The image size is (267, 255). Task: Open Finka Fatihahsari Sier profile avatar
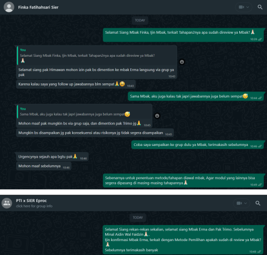pyautogui.click(x=9, y=7)
